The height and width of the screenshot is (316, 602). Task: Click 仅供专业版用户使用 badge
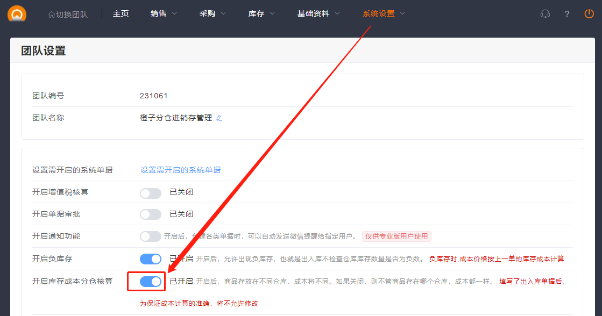tap(396, 236)
